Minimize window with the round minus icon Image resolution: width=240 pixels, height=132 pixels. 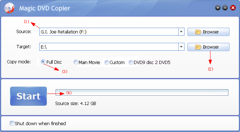(225, 8)
